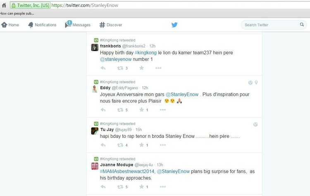The width and height of the screenshot is (310, 196).
Task: Click globe translate icon on Eddy's tweet
Action: coord(250,83)
